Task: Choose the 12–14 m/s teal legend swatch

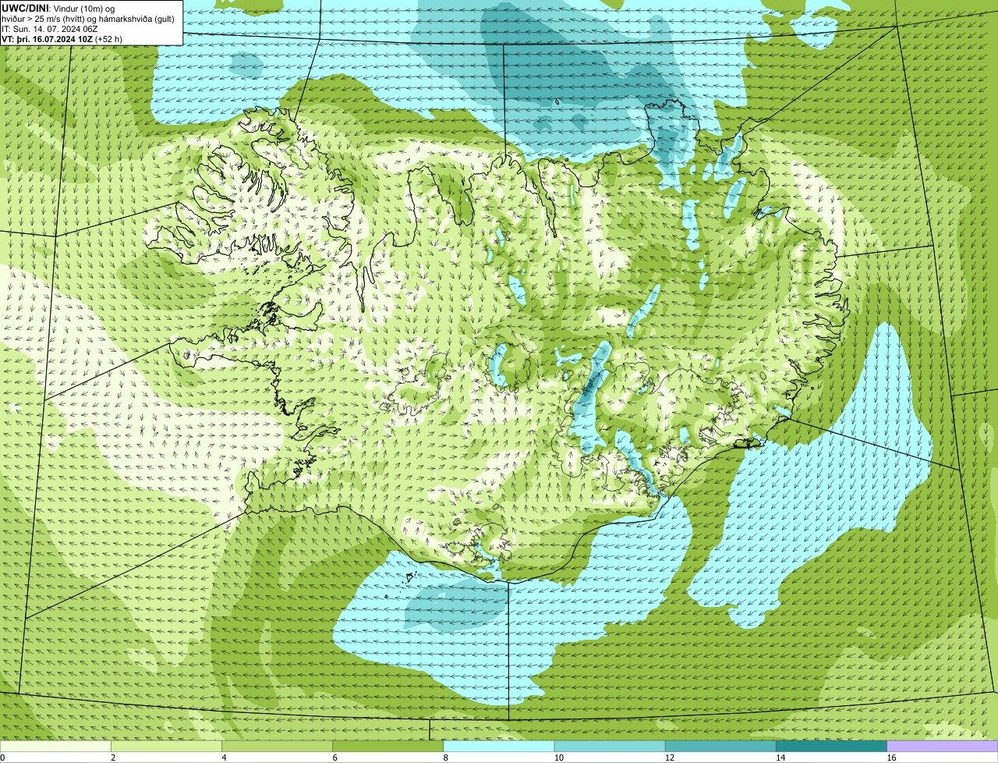Action: pyautogui.click(x=720, y=746)
